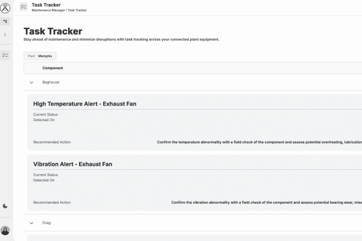Image resolution: width=362 pixels, height=241 pixels.
Task: Open the hierarchy tree sidebar icon
Action: coord(5,21)
